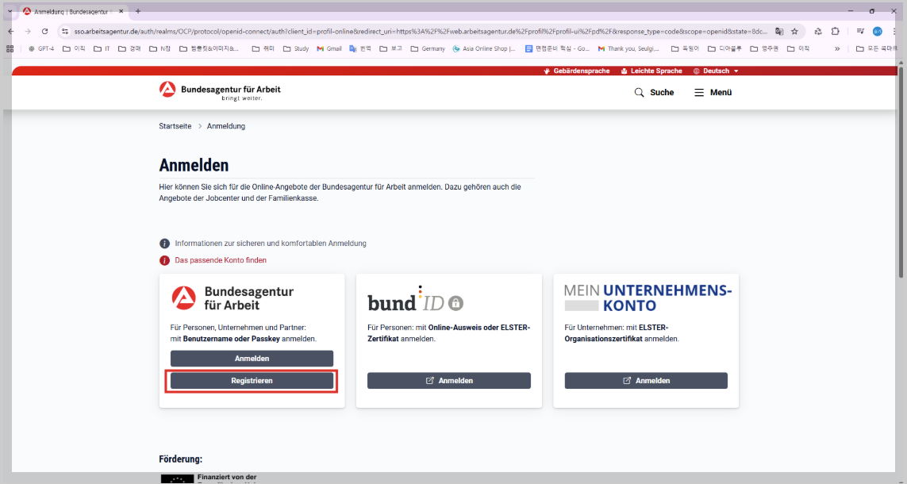The image size is (907, 484).
Task: Select Leichte Sprache easy language option
Action: pyautogui.click(x=651, y=71)
